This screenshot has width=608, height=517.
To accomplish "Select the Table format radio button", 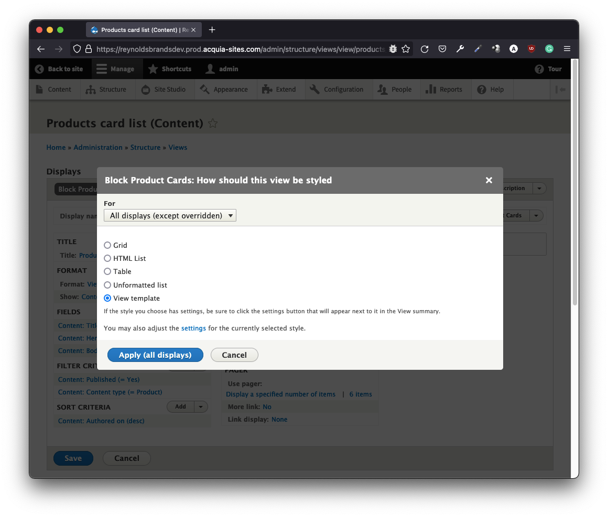I will [107, 271].
